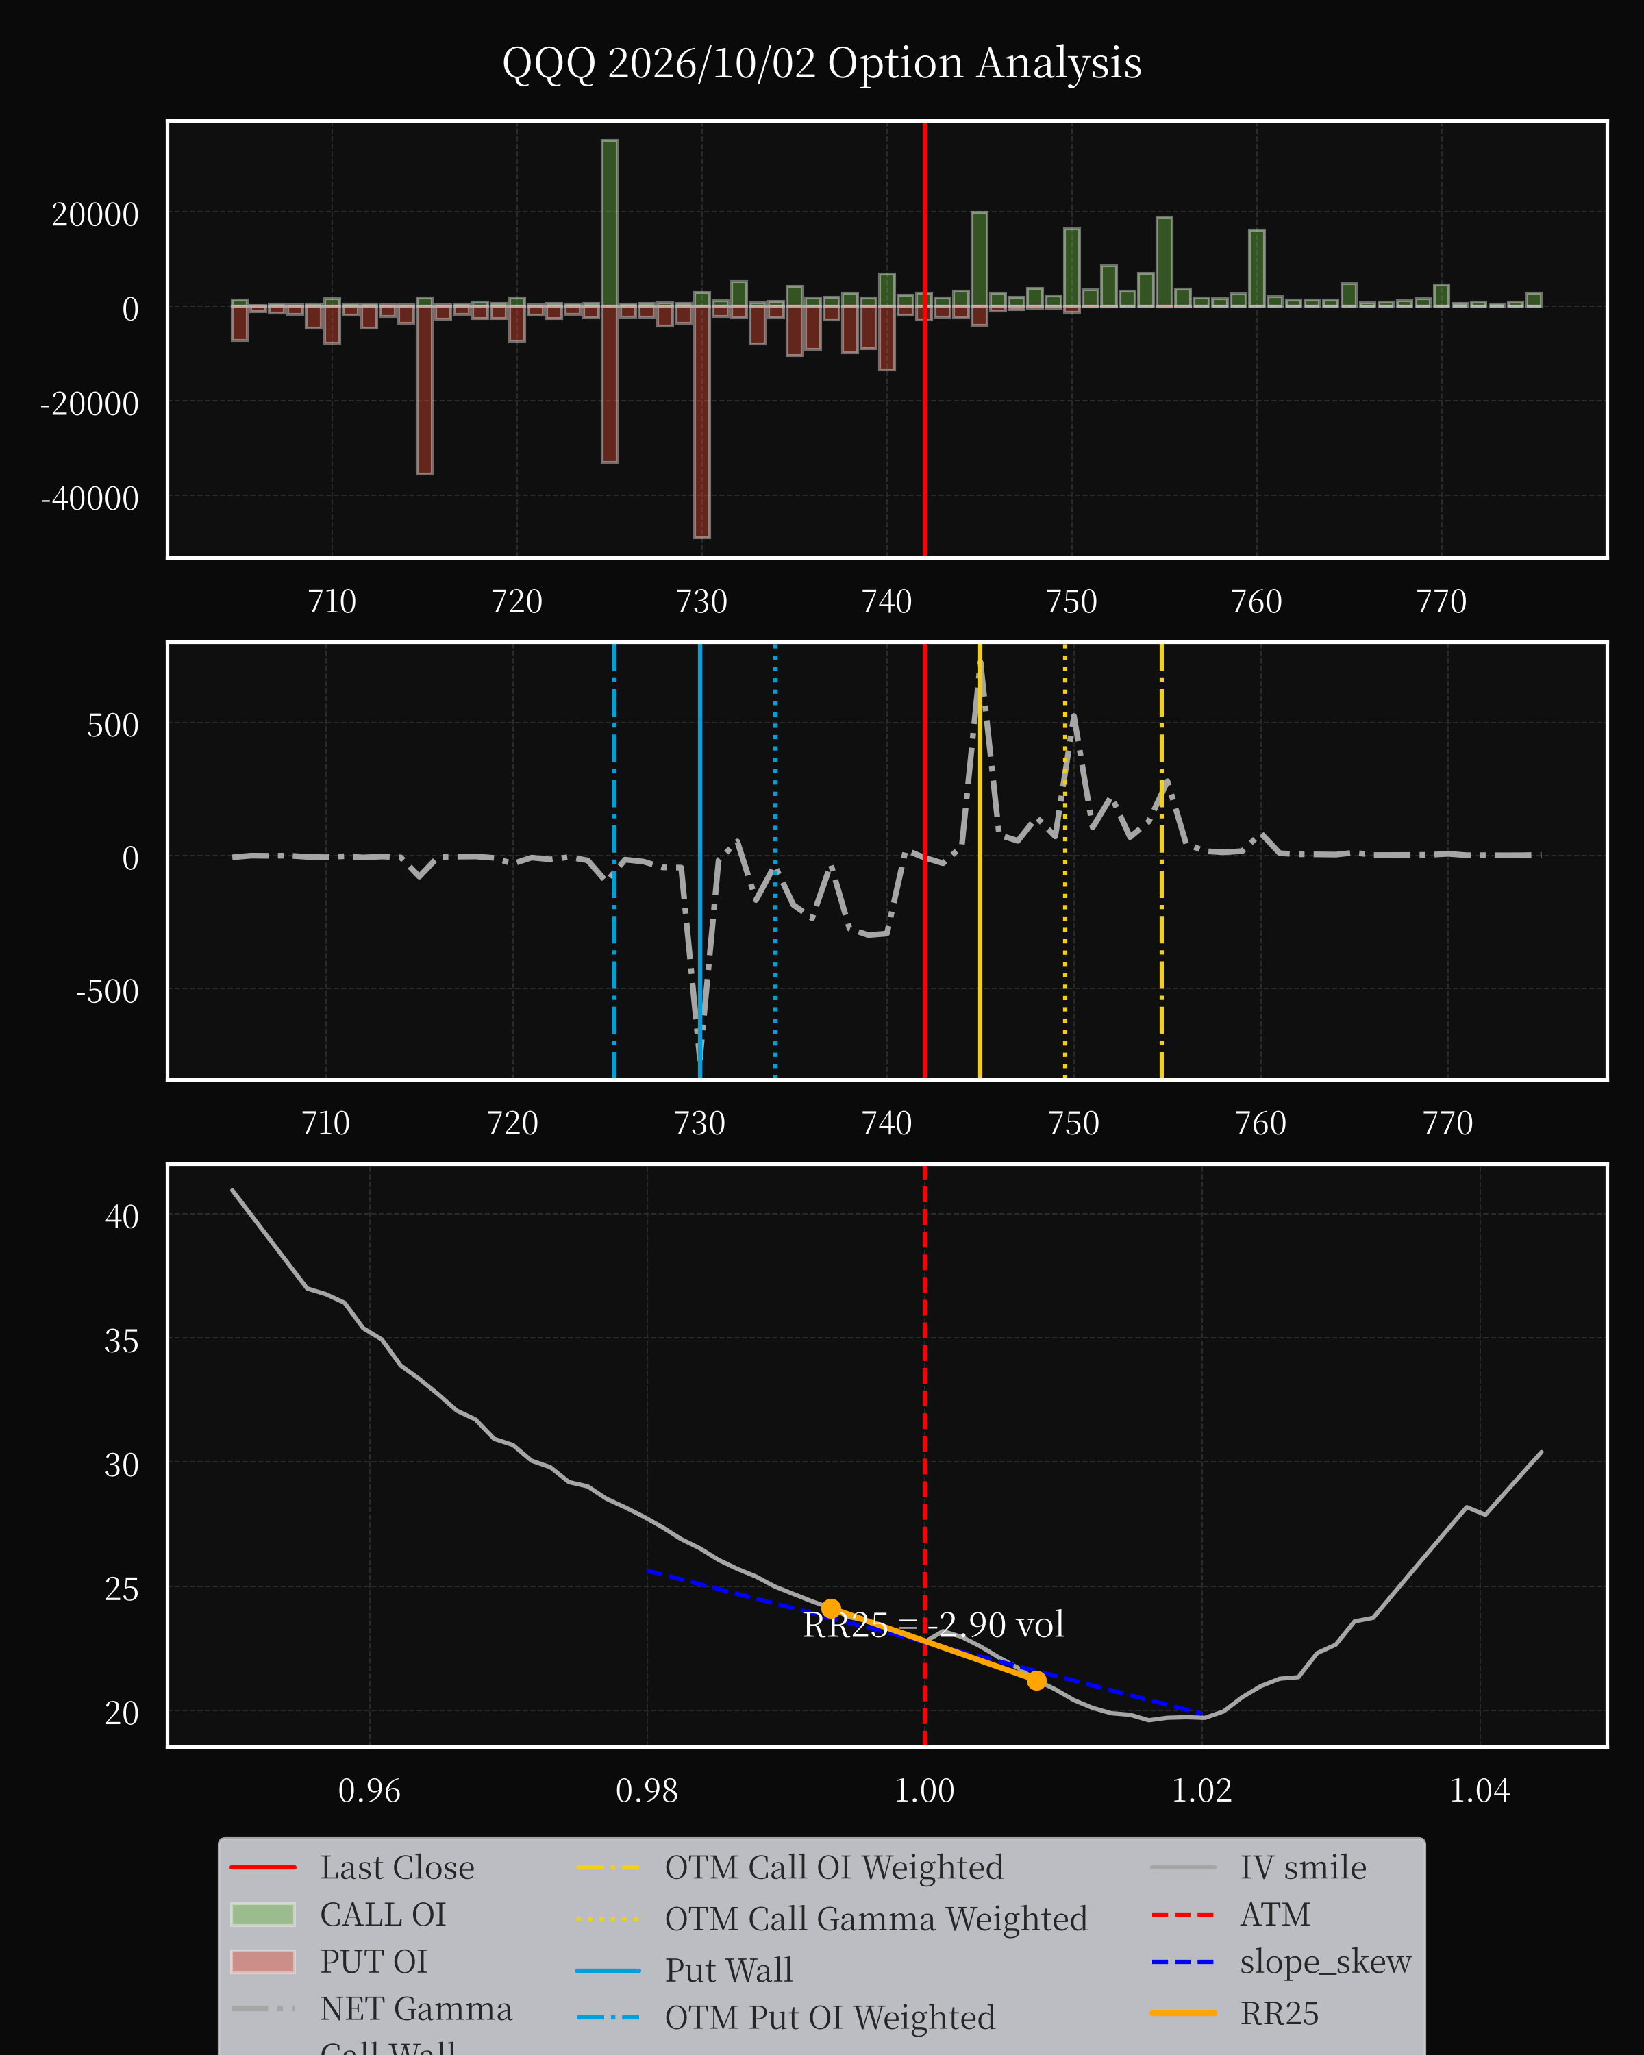Click the 'Last Close' legend entry
This screenshot has height=2055, width=1644.
pyautogui.click(x=351, y=1868)
